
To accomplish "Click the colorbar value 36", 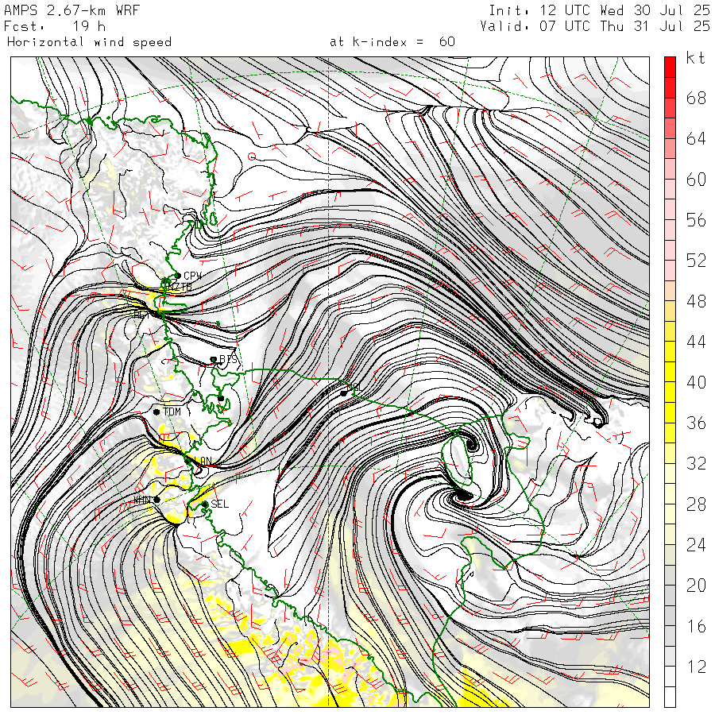I will 696,423.
